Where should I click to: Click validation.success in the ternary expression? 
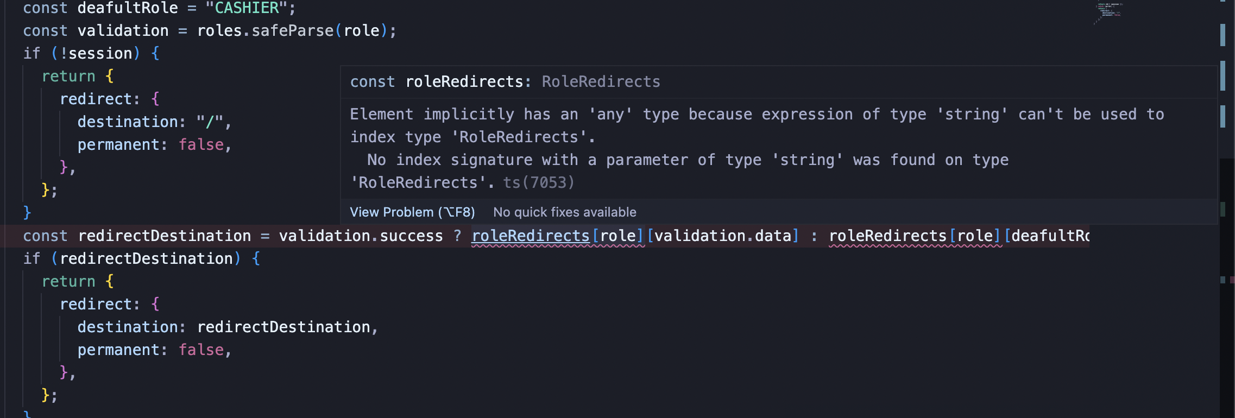point(361,236)
